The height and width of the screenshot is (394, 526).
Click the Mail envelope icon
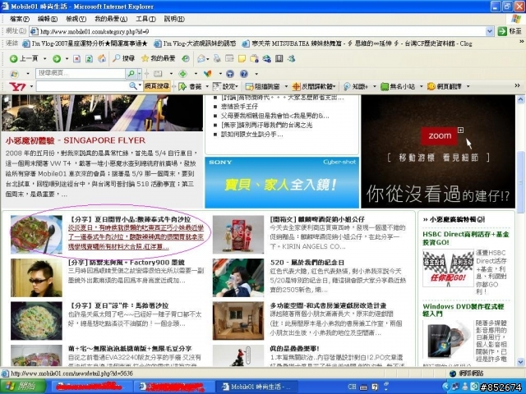click(x=201, y=59)
